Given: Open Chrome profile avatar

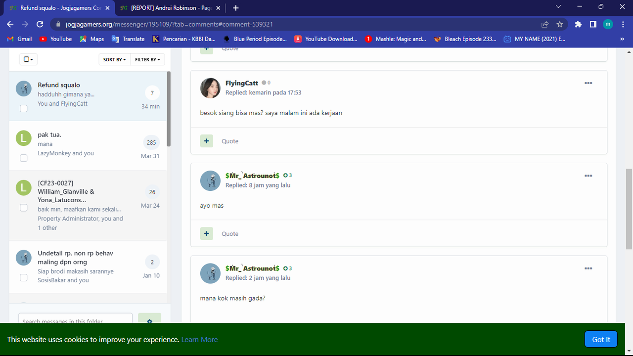Looking at the screenshot, I should coord(608,24).
